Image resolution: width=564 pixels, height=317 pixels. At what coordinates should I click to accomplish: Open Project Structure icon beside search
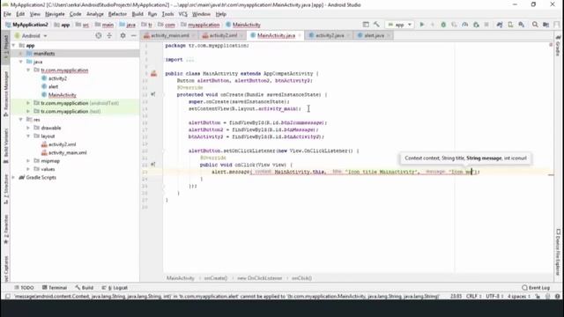click(545, 25)
